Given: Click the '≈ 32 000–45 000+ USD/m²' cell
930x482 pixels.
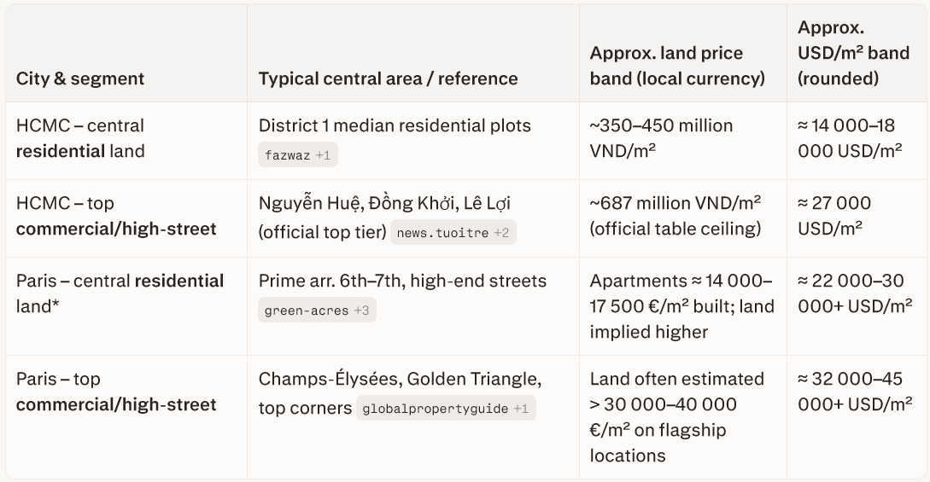Looking at the screenshot, I should [854, 392].
